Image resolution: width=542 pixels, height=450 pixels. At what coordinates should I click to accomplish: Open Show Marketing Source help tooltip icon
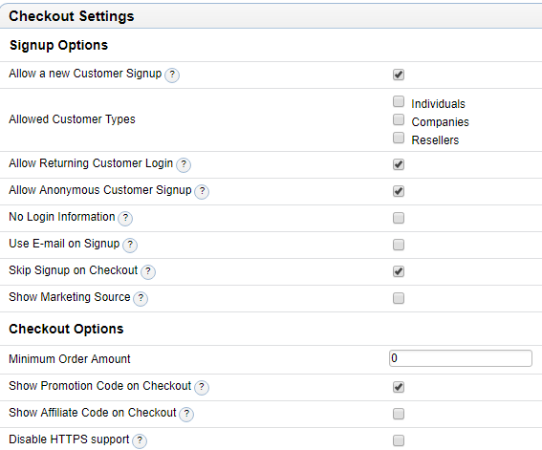141,298
